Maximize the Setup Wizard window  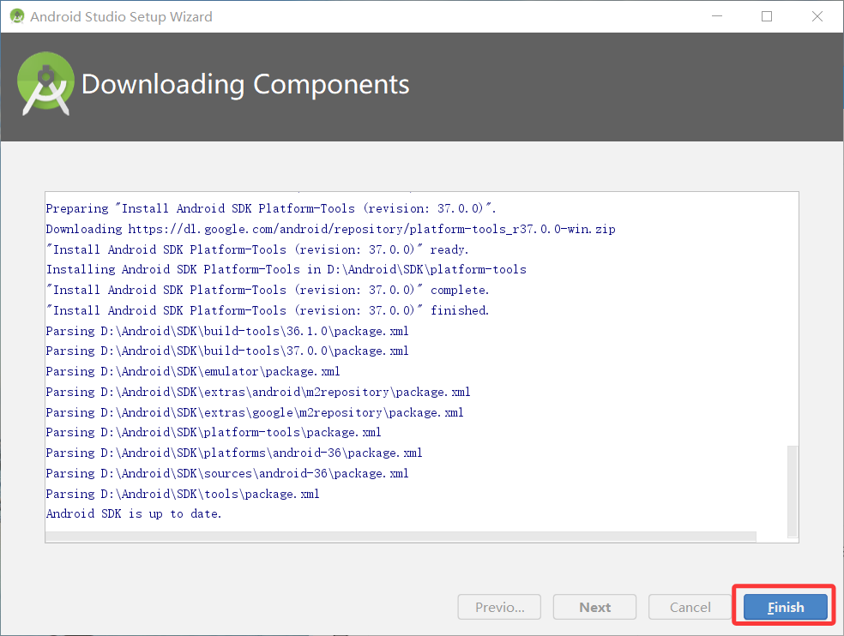[767, 16]
